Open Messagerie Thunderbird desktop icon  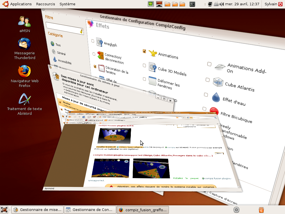(24, 49)
